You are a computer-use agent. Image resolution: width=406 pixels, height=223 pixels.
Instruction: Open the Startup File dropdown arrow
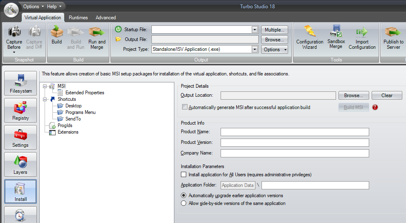(255, 30)
